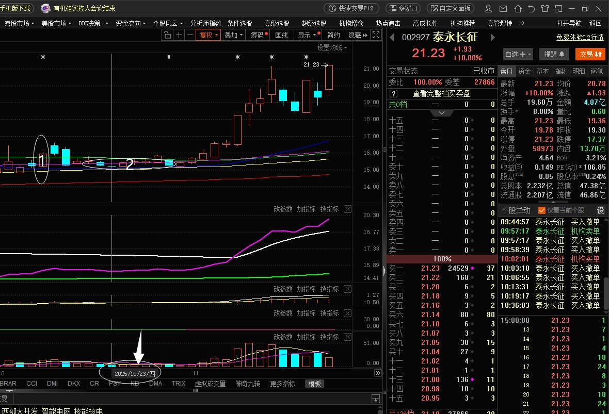
Task: Go to previous stock with left arrow
Action: coord(392,37)
